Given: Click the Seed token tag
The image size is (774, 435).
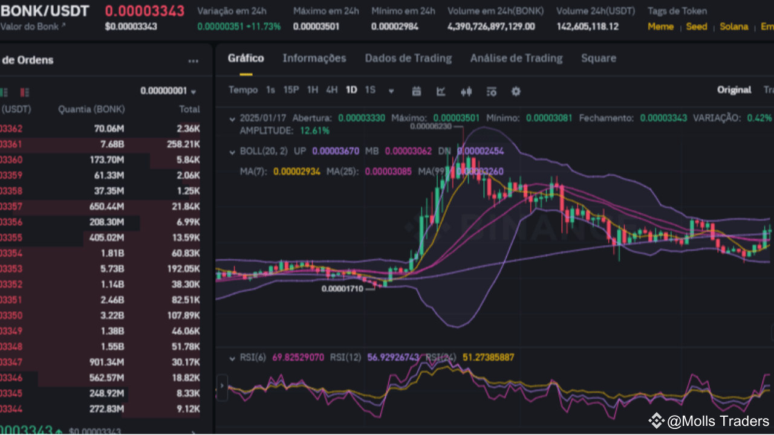Looking at the screenshot, I should pos(697,27).
